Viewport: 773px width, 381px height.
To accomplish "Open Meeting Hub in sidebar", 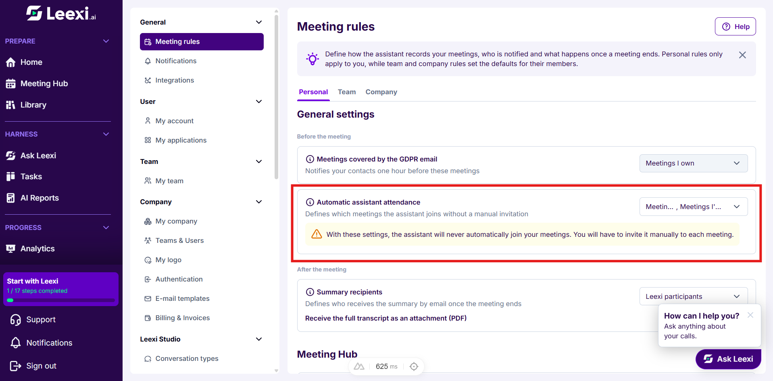I will pos(37,83).
